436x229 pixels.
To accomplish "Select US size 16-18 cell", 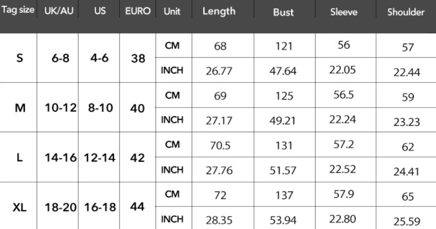I will [x=100, y=207].
